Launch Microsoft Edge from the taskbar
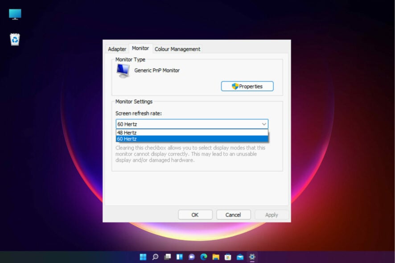This screenshot has width=395, height=263. pos(204,257)
